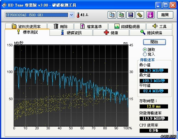Click the folder icon on 資料夾使用率 tab
This screenshot has height=139, width=178.
coord(14,26)
